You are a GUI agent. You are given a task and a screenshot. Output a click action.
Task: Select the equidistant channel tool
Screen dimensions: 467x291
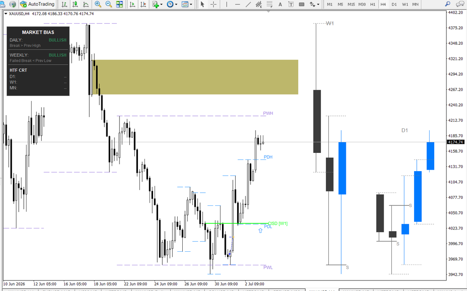click(259, 4)
